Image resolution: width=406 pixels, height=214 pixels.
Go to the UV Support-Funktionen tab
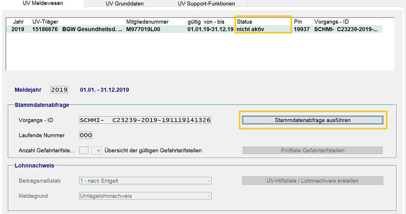tap(206, 3)
